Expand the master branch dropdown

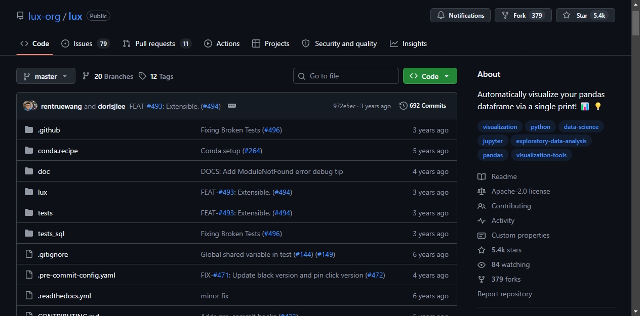46,76
